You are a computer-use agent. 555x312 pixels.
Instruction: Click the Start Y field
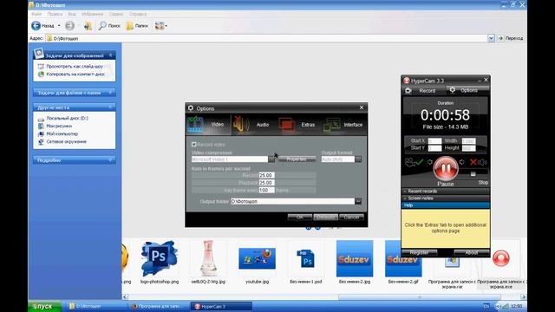pyautogui.click(x=434, y=148)
